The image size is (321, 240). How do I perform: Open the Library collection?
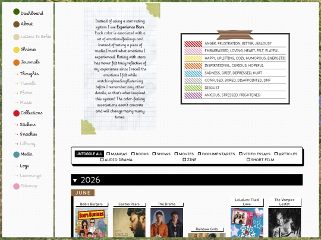click(27, 144)
